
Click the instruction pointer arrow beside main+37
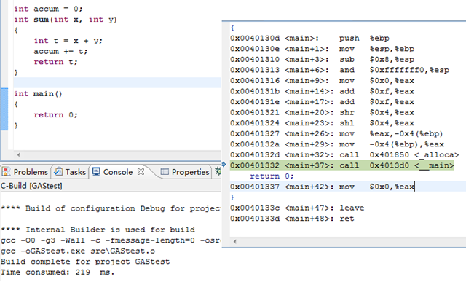(x=224, y=164)
